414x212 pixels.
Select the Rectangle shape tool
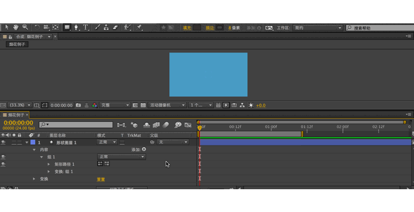click(67, 27)
